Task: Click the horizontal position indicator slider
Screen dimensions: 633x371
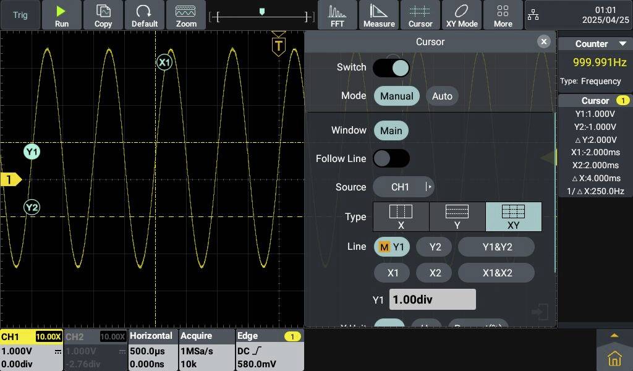Action: point(261,11)
